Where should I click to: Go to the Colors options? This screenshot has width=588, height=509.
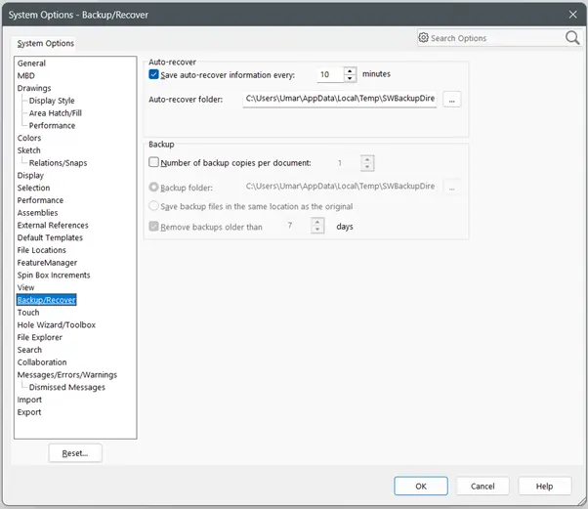pos(29,138)
